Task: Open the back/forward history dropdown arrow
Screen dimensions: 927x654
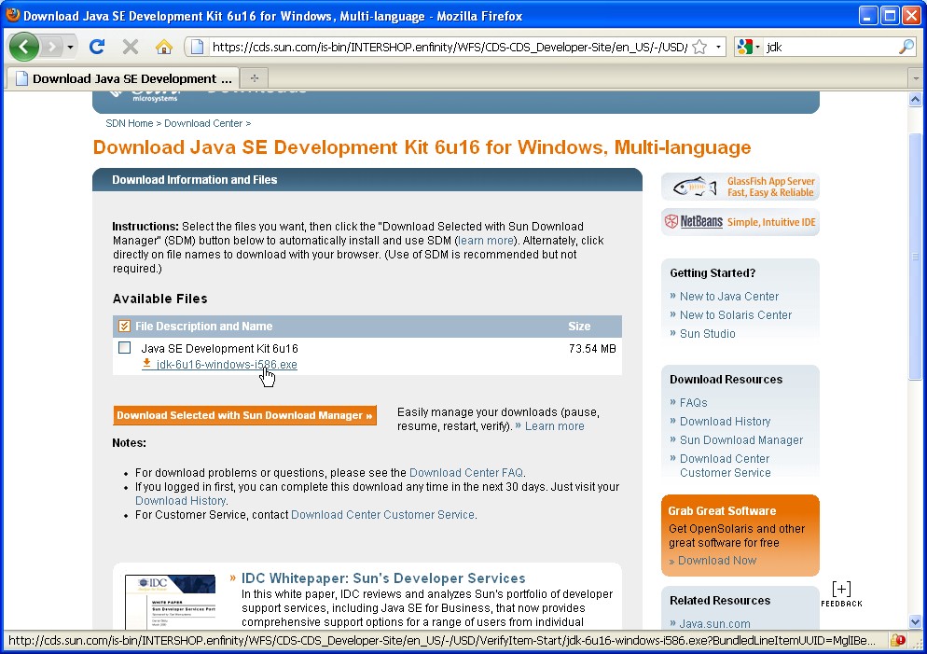Action: coord(70,47)
